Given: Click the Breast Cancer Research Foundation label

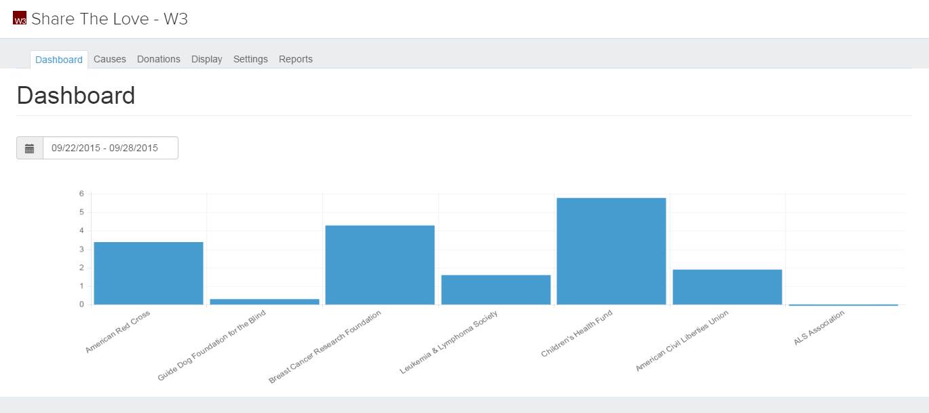Looking at the screenshot, I should [x=325, y=347].
